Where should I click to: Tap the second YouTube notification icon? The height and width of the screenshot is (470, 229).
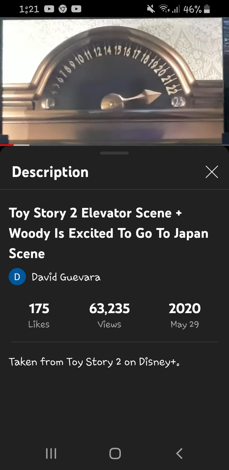click(x=76, y=9)
